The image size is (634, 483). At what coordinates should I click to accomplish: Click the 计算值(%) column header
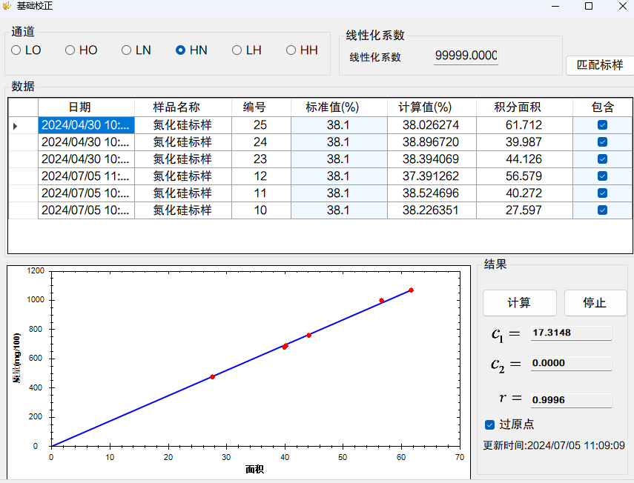pyautogui.click(x=432, y=107)
